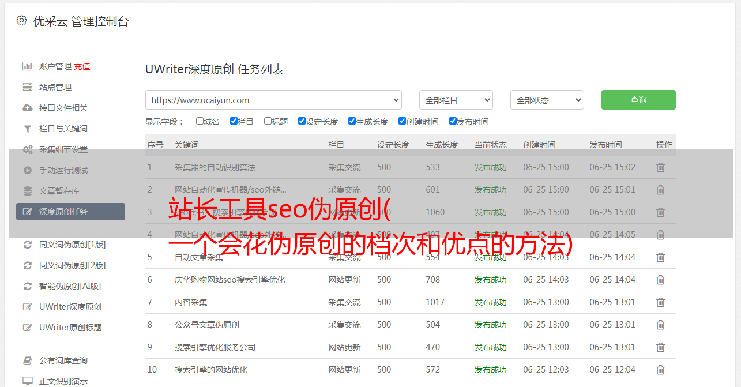The image size is (741, 387).
Task: Click the edit icon for 深度原创任务
Action: 27,212
